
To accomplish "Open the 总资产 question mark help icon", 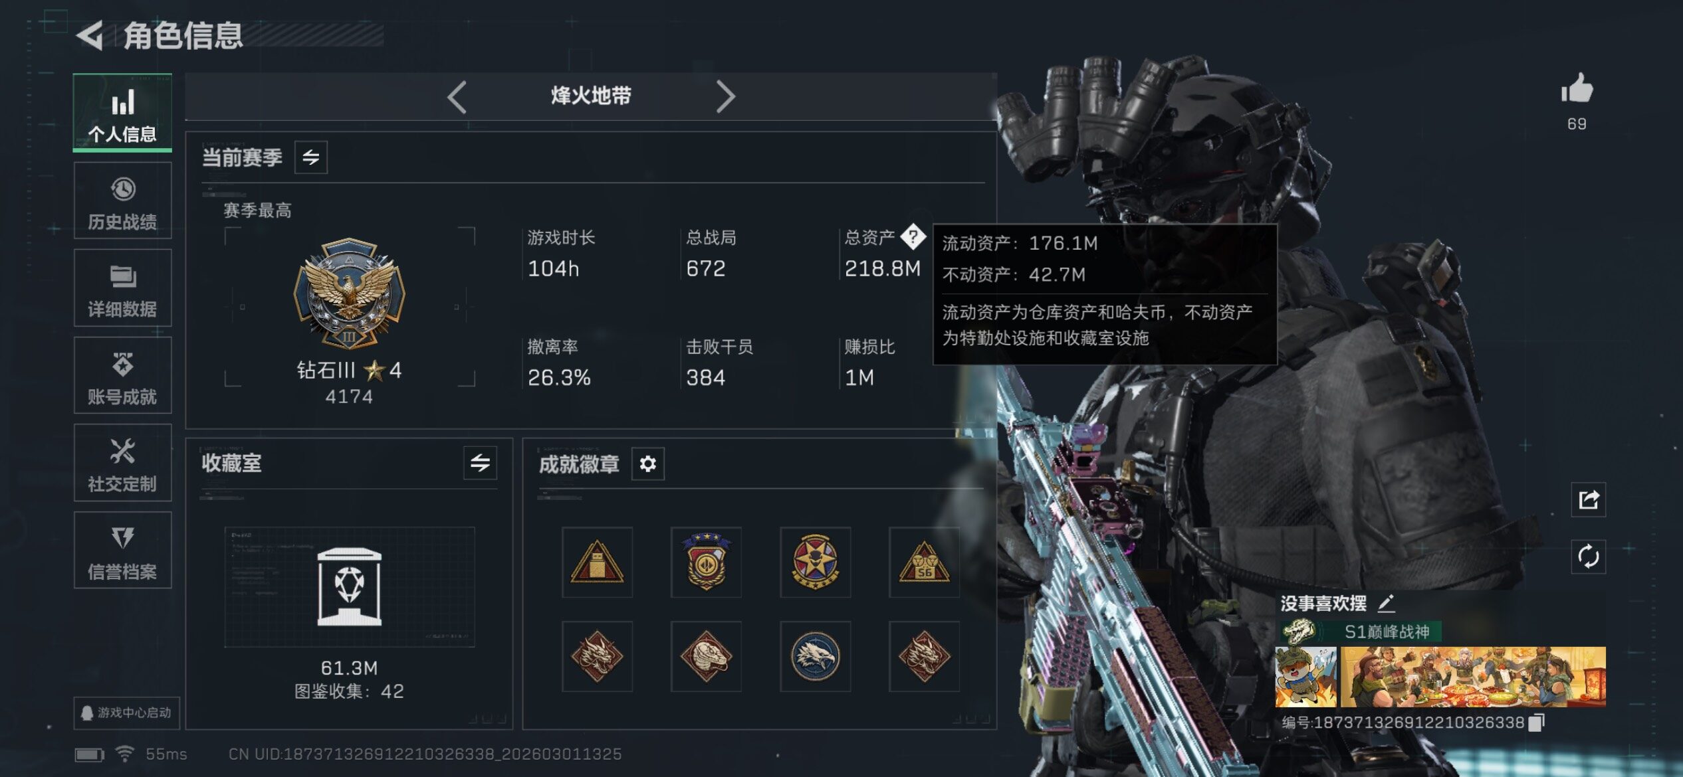I will point(913,236).
